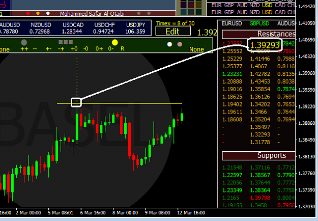318x221 pixels.
Task: Click the support value 1.37116
Action: [260, 168]
